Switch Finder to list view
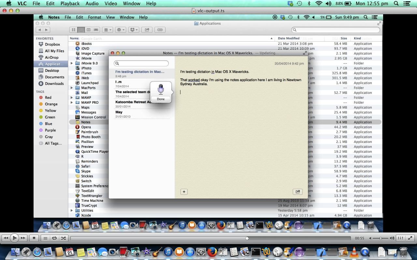This screenshot has height=260, width=417. 81,30
